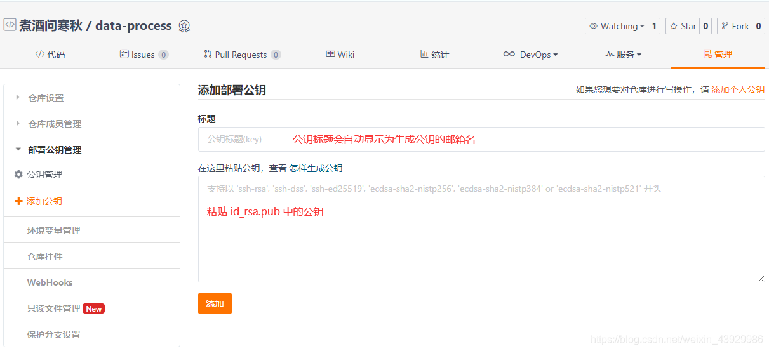Click the textarea resize handle corner
Image resolution: width=769 pixels, height=351 pixels.
click(761, 278)
